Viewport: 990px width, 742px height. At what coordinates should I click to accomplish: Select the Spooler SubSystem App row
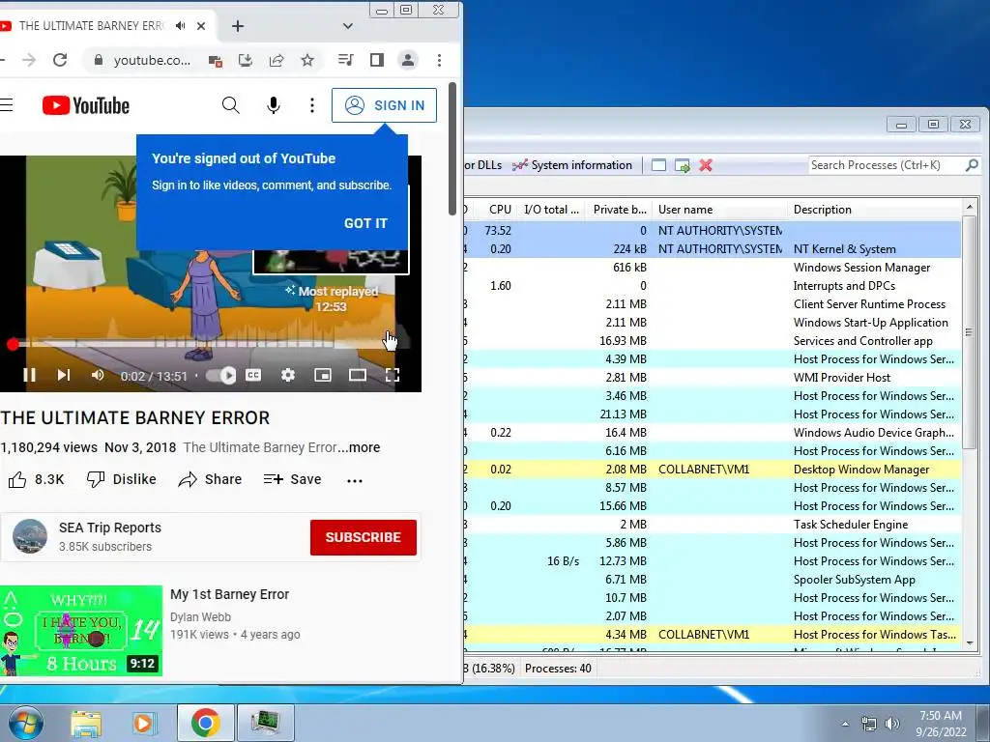click(713, 580)
